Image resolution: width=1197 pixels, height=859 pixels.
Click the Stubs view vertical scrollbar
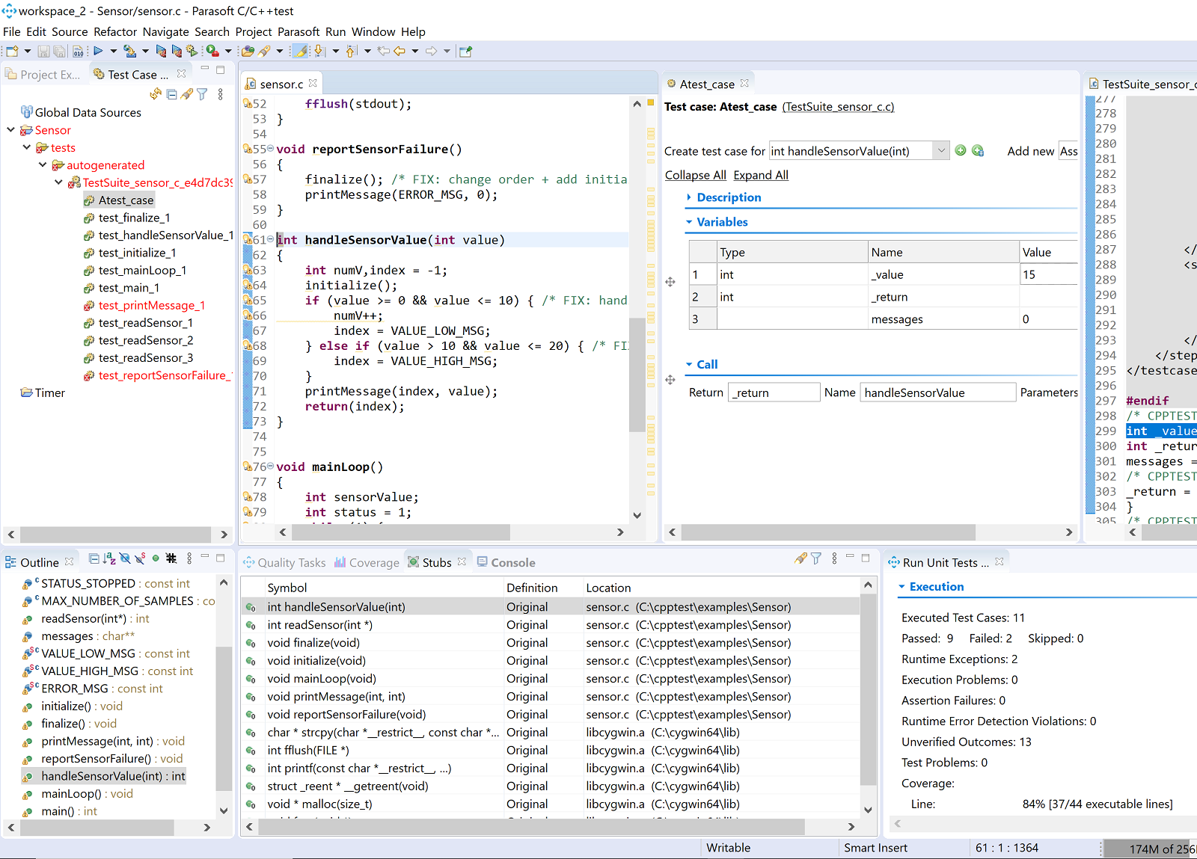(867, 688)
